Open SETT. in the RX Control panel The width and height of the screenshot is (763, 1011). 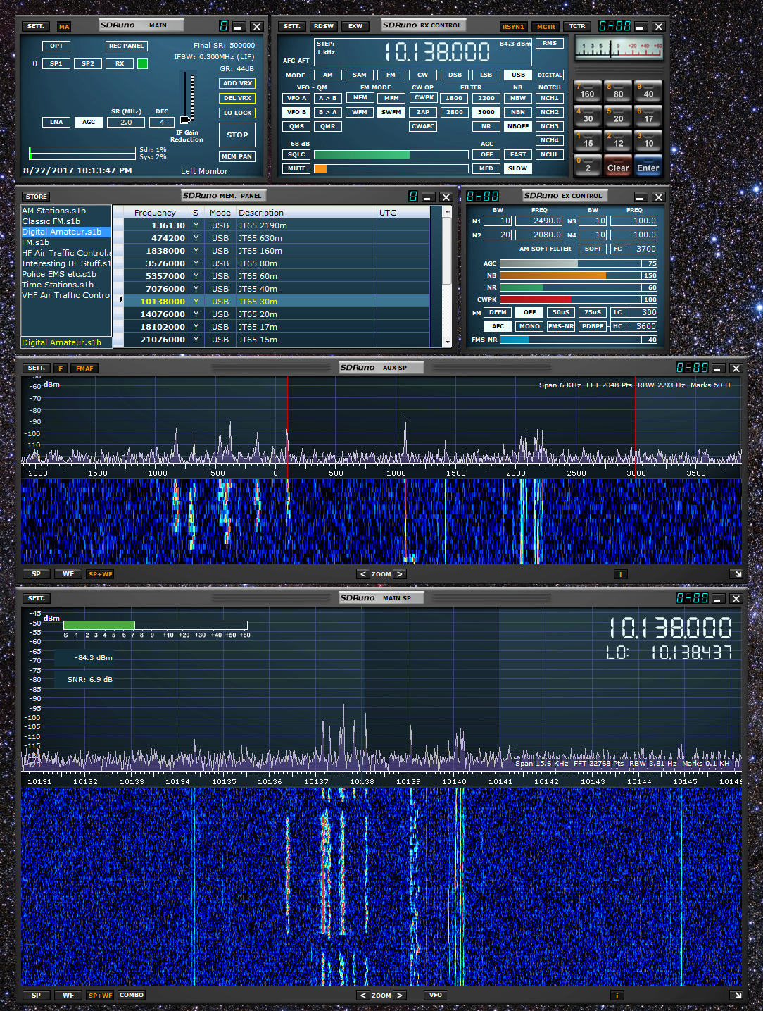pyautogui.click(x=292, y=27)
